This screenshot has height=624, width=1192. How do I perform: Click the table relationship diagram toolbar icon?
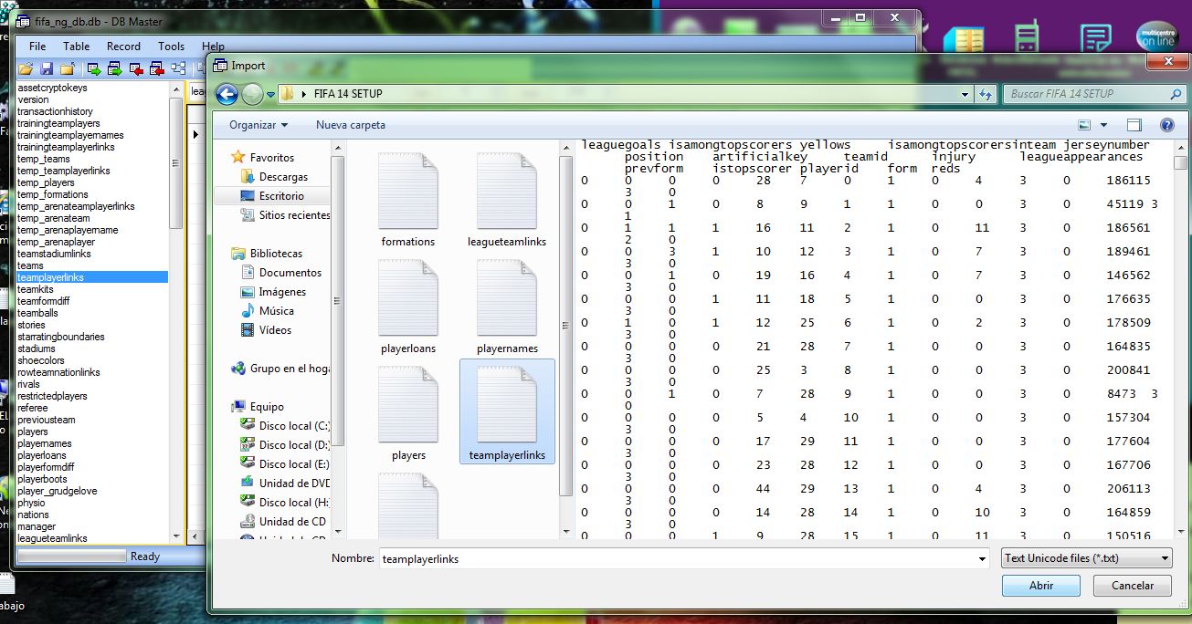178,68
